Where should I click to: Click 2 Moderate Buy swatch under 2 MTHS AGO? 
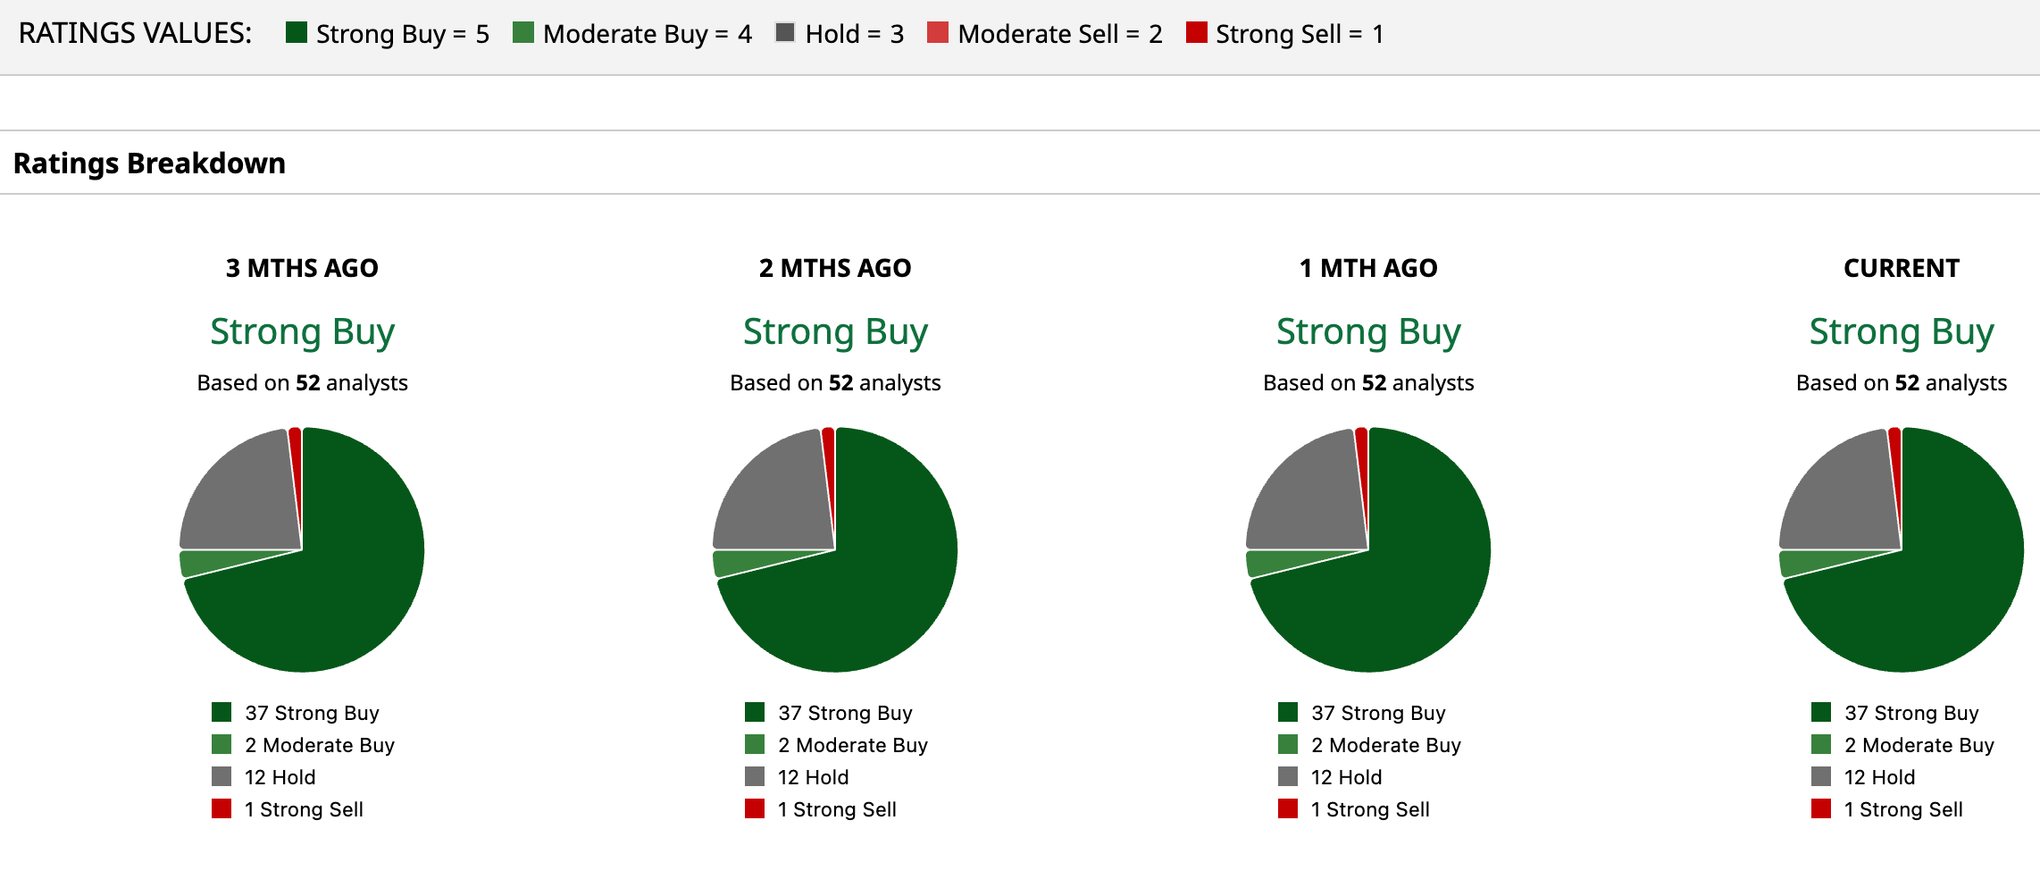coord(755,744)
